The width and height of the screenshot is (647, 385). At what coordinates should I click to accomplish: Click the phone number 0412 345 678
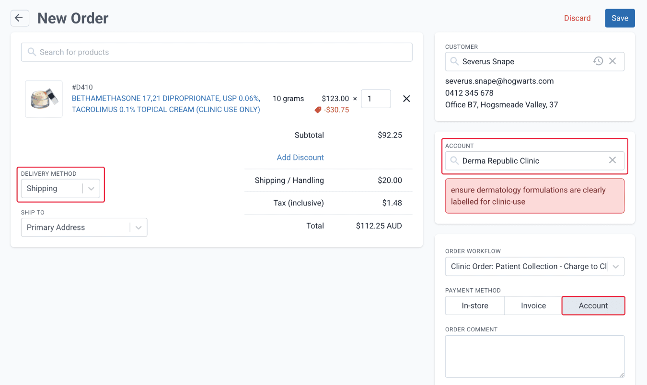click(469, 93)
